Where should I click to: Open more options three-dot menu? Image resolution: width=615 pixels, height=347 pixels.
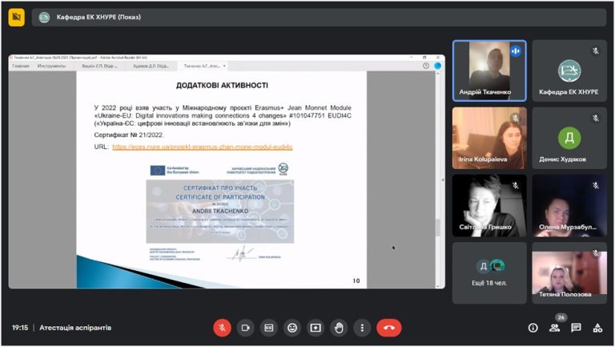[362, 328]
